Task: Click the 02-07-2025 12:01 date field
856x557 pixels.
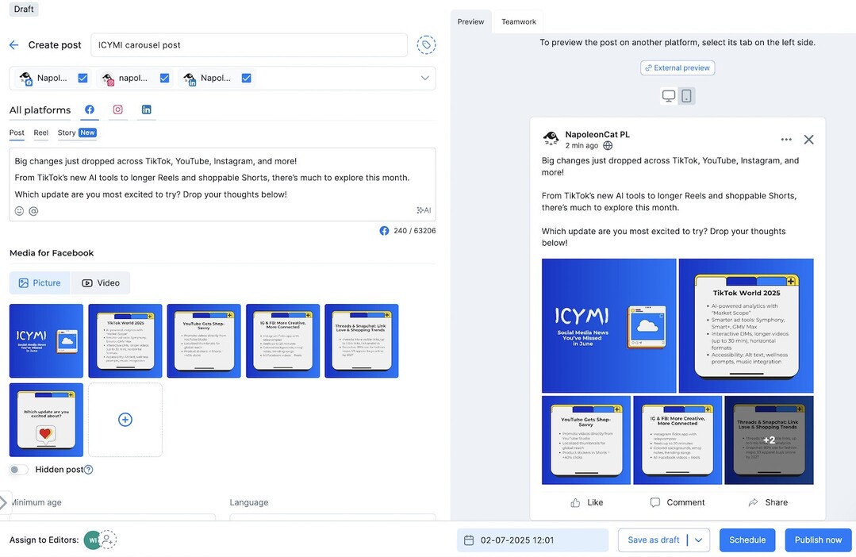Action: [533, 540]
